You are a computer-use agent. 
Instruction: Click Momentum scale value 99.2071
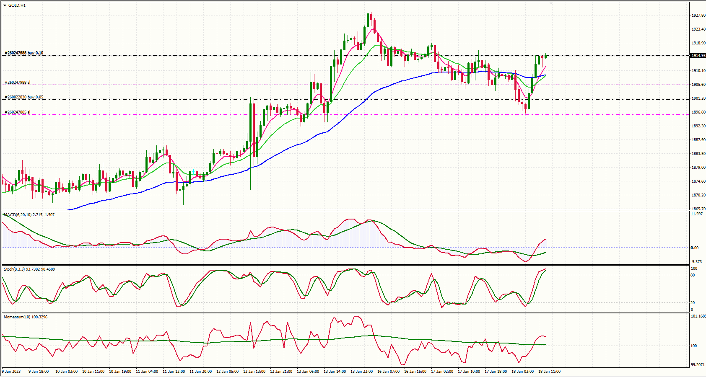tap(698, 365)
